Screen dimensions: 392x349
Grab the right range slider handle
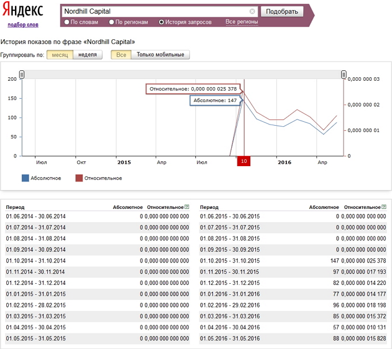click(344, 74)
